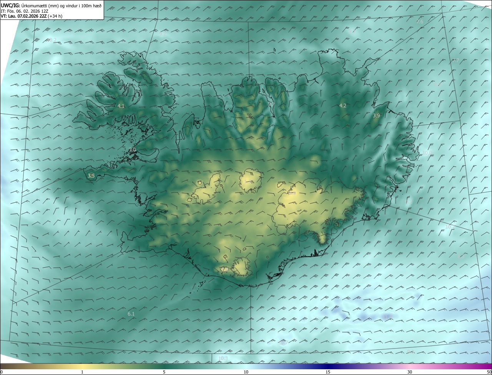Viewport: 492px width, 375px height.
Task: Click the pink colorbar segment at value 30
Action: point(410,366)
